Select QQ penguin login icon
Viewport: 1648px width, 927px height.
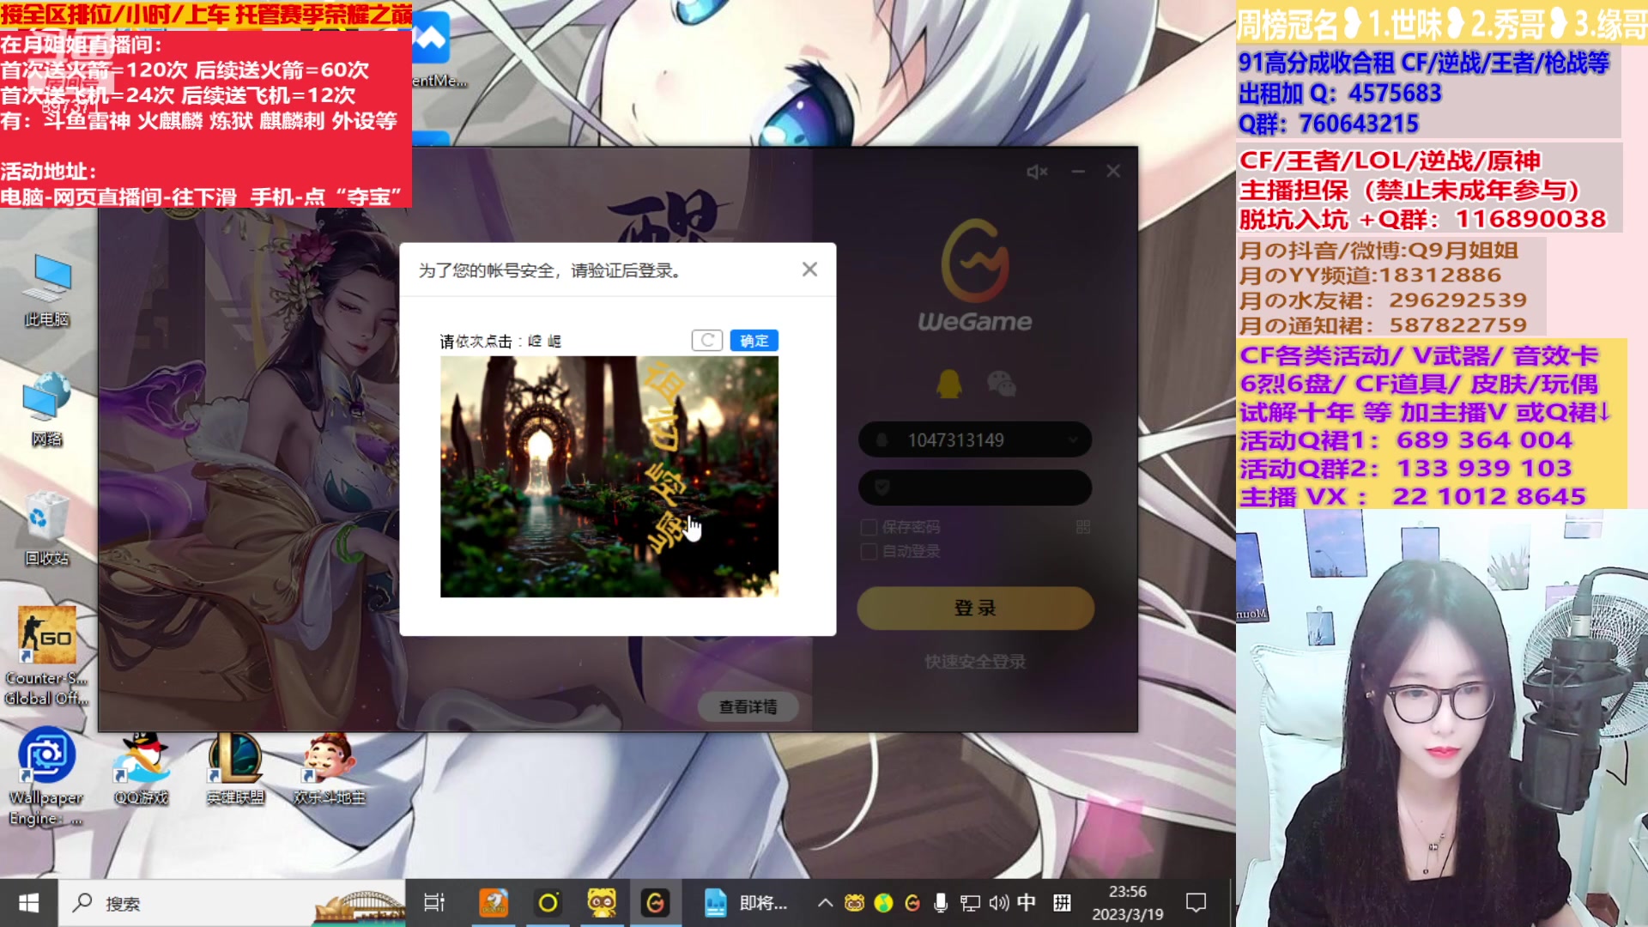point(949,384)
